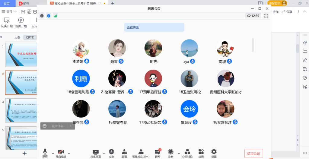
Task: Select slide 3 thumbnail
Action: pyautogui.click(x=21, y=110)
